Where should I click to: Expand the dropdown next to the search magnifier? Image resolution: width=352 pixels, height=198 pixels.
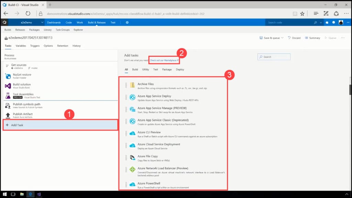click(321, 23)
